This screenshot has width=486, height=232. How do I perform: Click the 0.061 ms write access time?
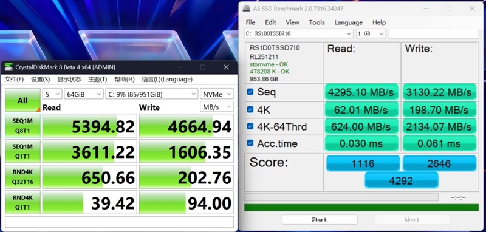pyautogui.click(x=439, y=143)
